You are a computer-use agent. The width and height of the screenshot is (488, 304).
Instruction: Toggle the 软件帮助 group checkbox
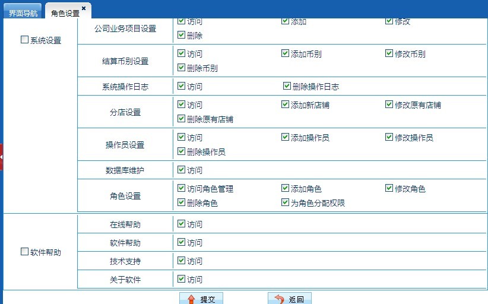point(24,252)
